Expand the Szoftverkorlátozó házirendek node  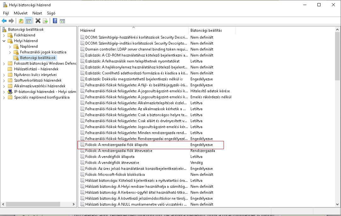[4, 80]
